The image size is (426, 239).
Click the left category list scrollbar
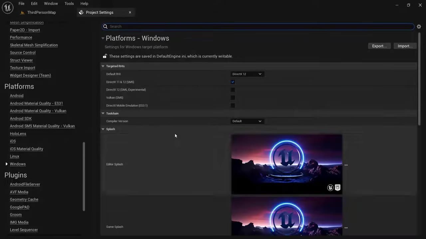[x=84, y=176]
